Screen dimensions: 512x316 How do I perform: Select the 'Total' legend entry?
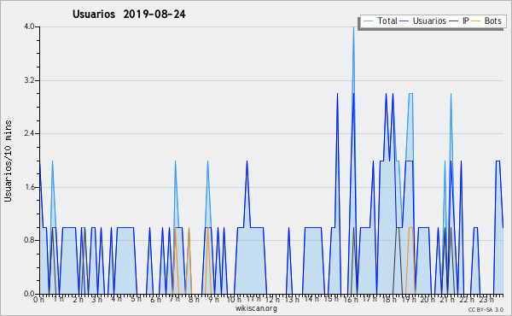381,20
